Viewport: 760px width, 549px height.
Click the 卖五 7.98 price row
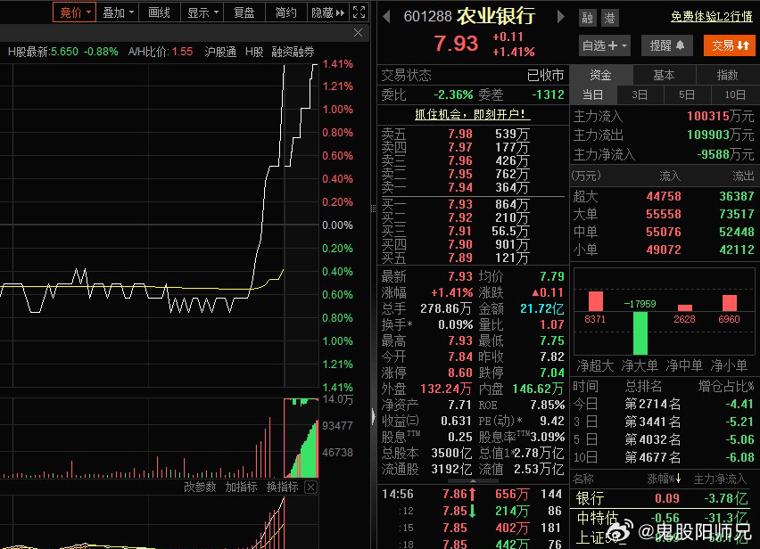pos(473,134)
